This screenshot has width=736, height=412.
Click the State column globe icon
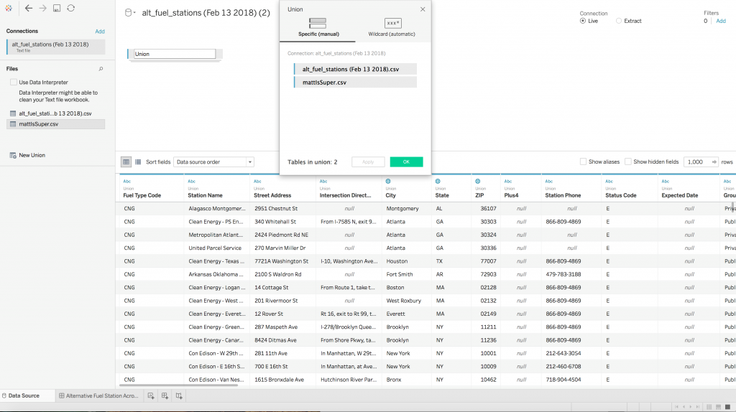(438, 181)
